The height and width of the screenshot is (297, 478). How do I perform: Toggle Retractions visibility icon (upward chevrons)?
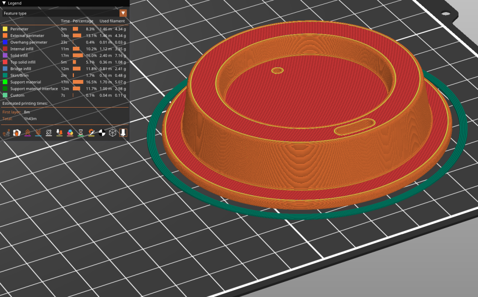(28, 133)
